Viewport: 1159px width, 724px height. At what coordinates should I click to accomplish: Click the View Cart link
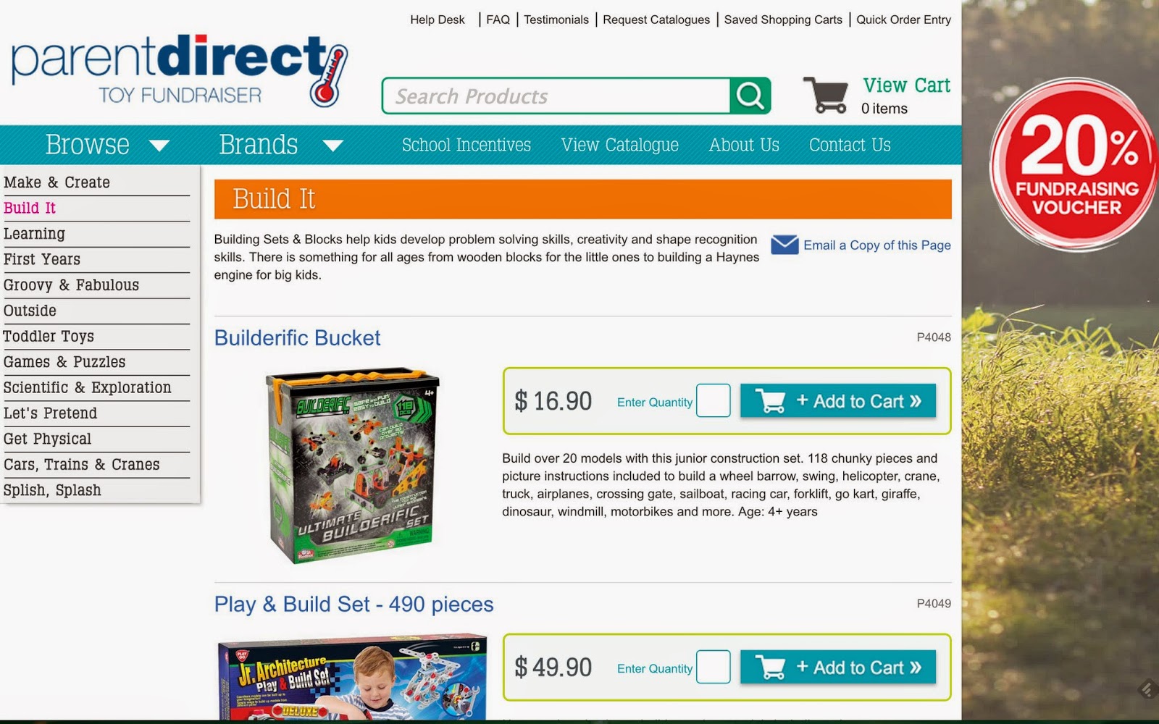[907, 85]
